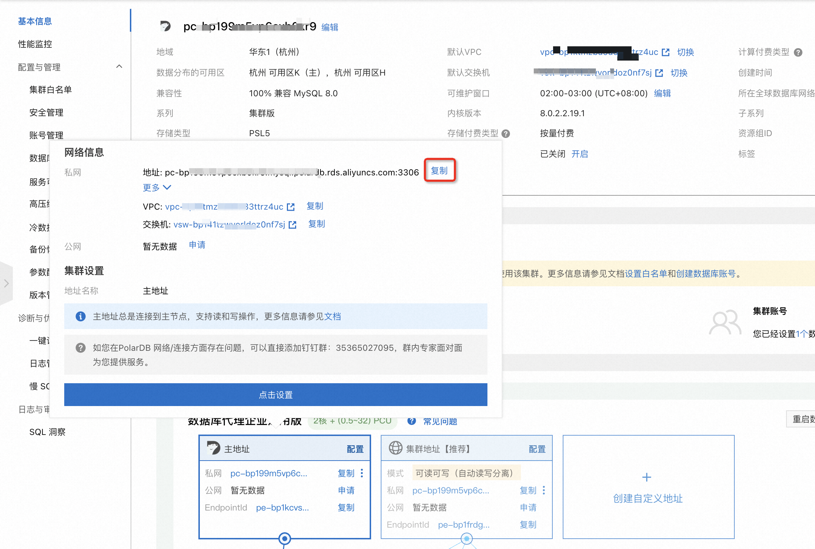Open more options for 集群地址 private address
Screen dimensions: 815x549
pyautogui.click(x=544, y=490)
